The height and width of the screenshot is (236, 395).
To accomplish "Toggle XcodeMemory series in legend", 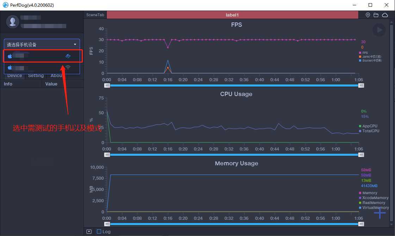I will [x=374, y=198].
